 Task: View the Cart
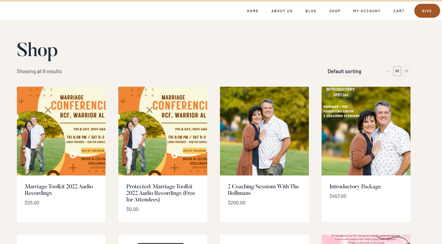(x=399, y=11)
